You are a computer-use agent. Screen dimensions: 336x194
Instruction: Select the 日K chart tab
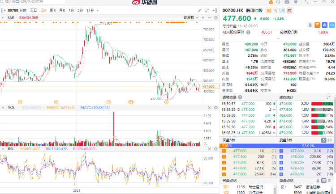(43, 10)
